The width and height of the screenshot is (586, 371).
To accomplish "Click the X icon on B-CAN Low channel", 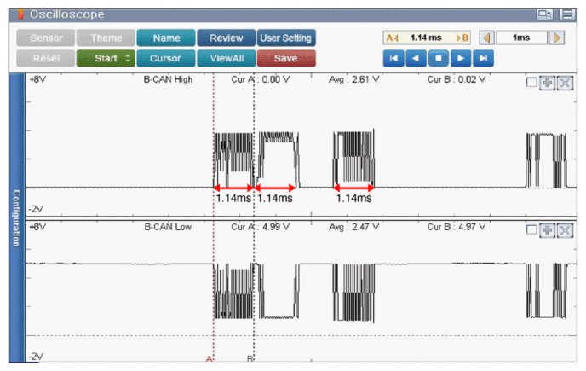I will 564,229.
